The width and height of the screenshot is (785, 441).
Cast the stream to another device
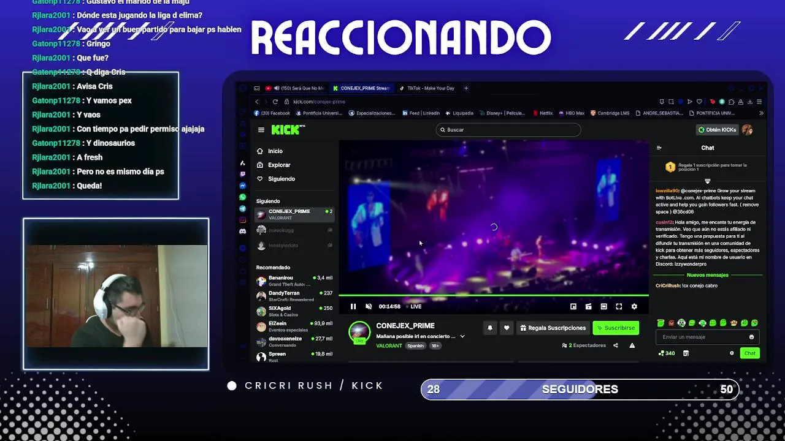pos(588,306)
